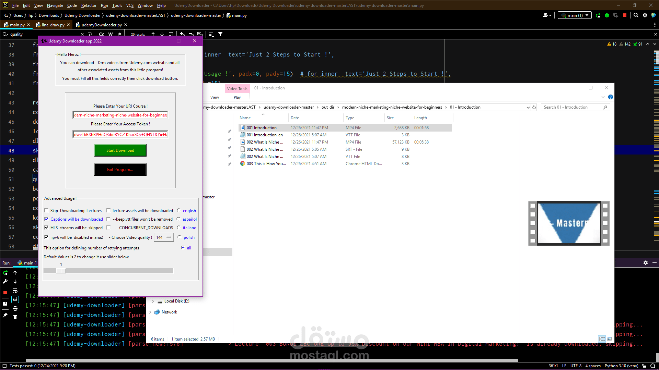Enable Skip Downloading Lectures checkbox

(46, 211)
